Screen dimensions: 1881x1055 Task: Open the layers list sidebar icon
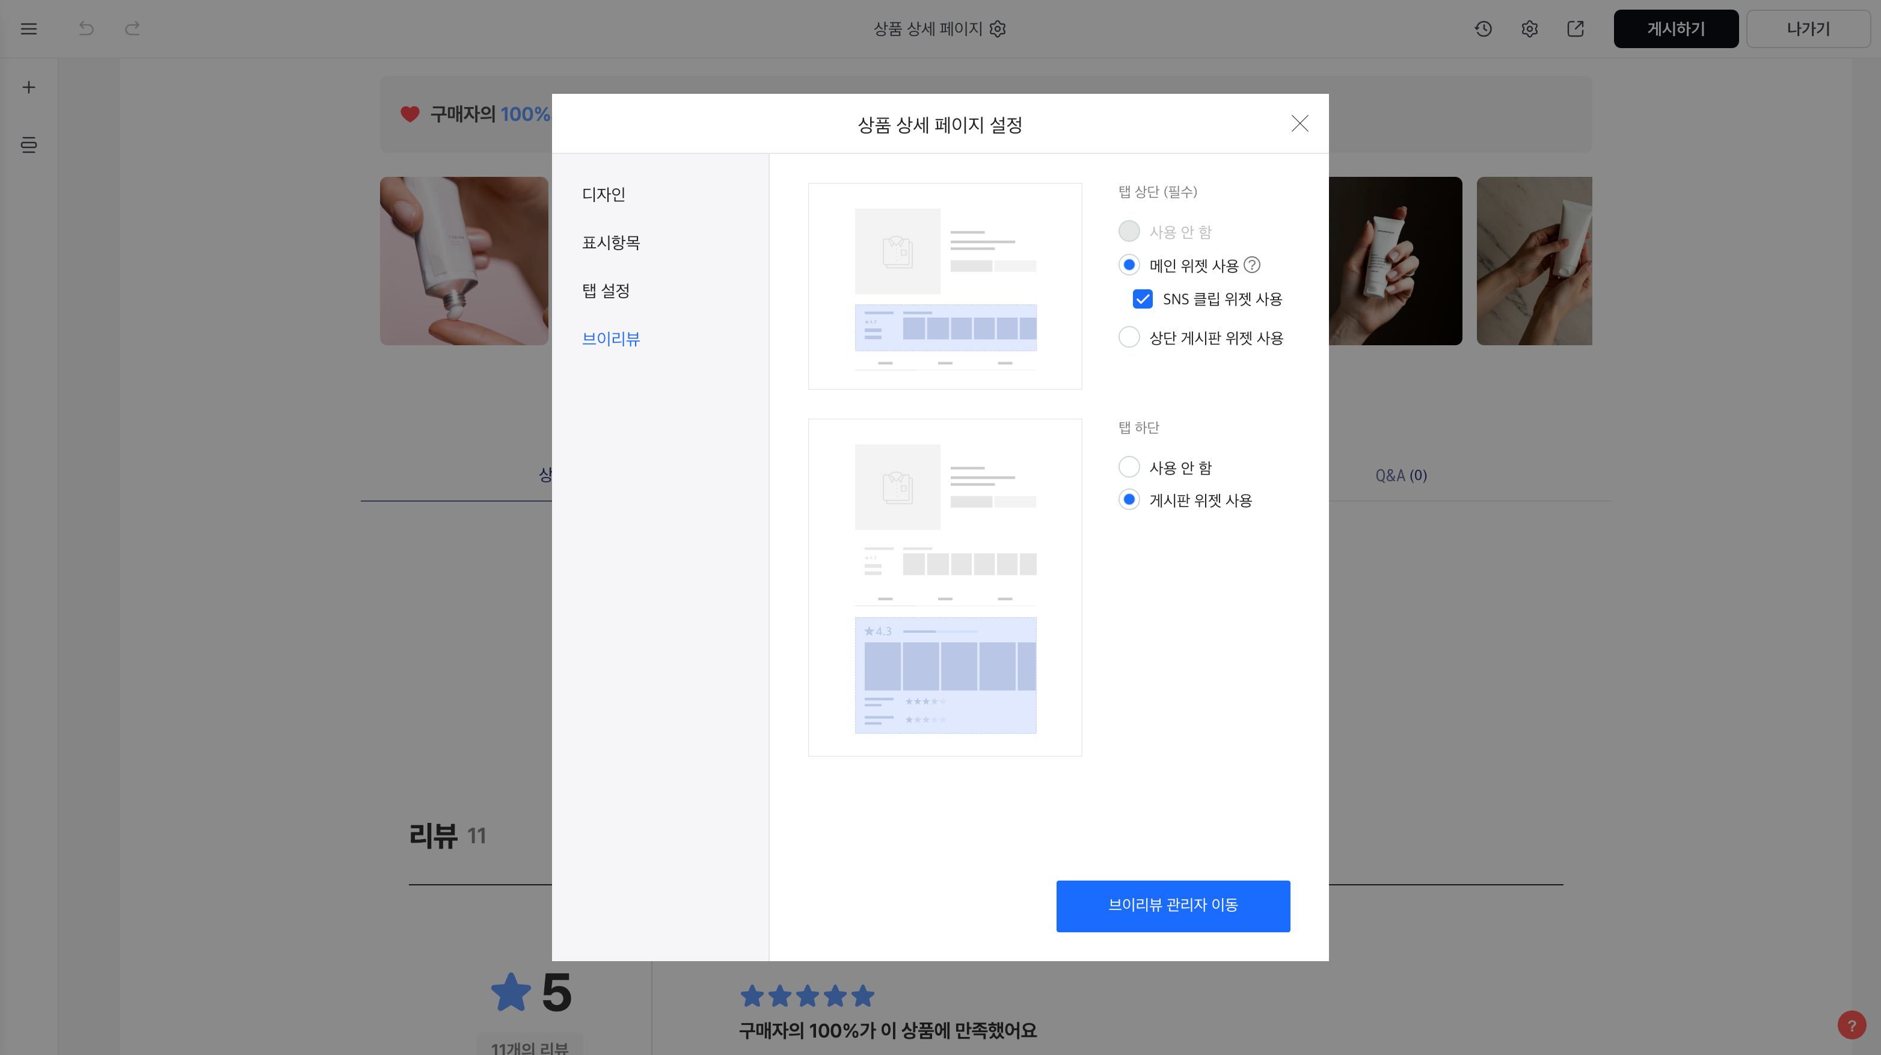point(28,145)
